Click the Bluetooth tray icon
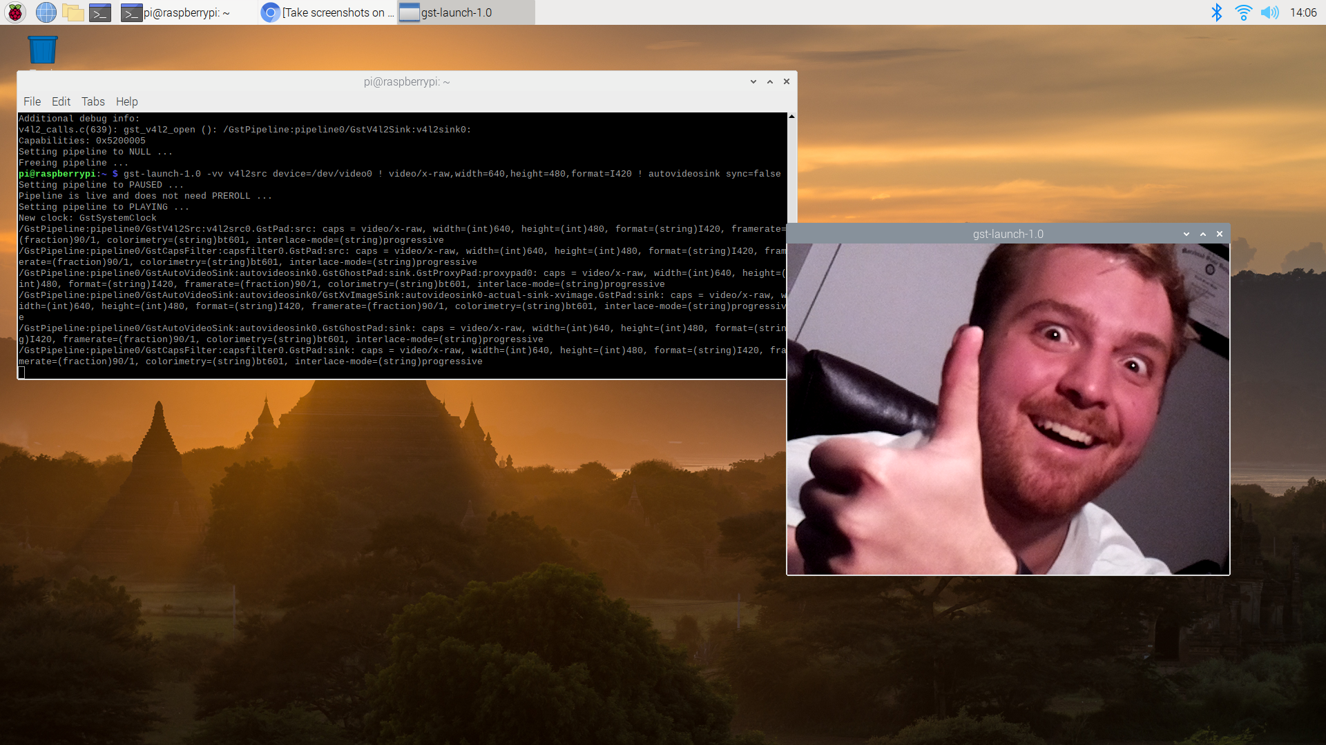The image size is (1326, 745). [1217, 12]
